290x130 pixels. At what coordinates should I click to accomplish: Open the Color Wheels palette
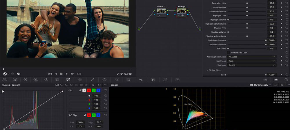click(25, 80)
